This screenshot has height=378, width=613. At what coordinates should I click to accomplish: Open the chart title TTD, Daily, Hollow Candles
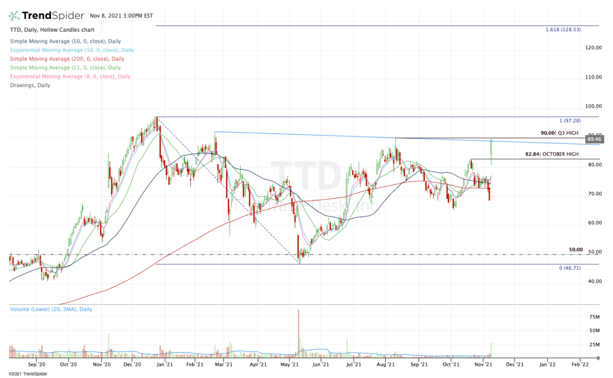(53, 30)
